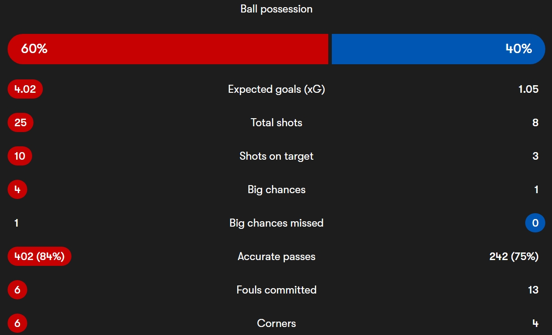
Task: Click the red 4 big chances badge
Action: (x=17, y=190)
